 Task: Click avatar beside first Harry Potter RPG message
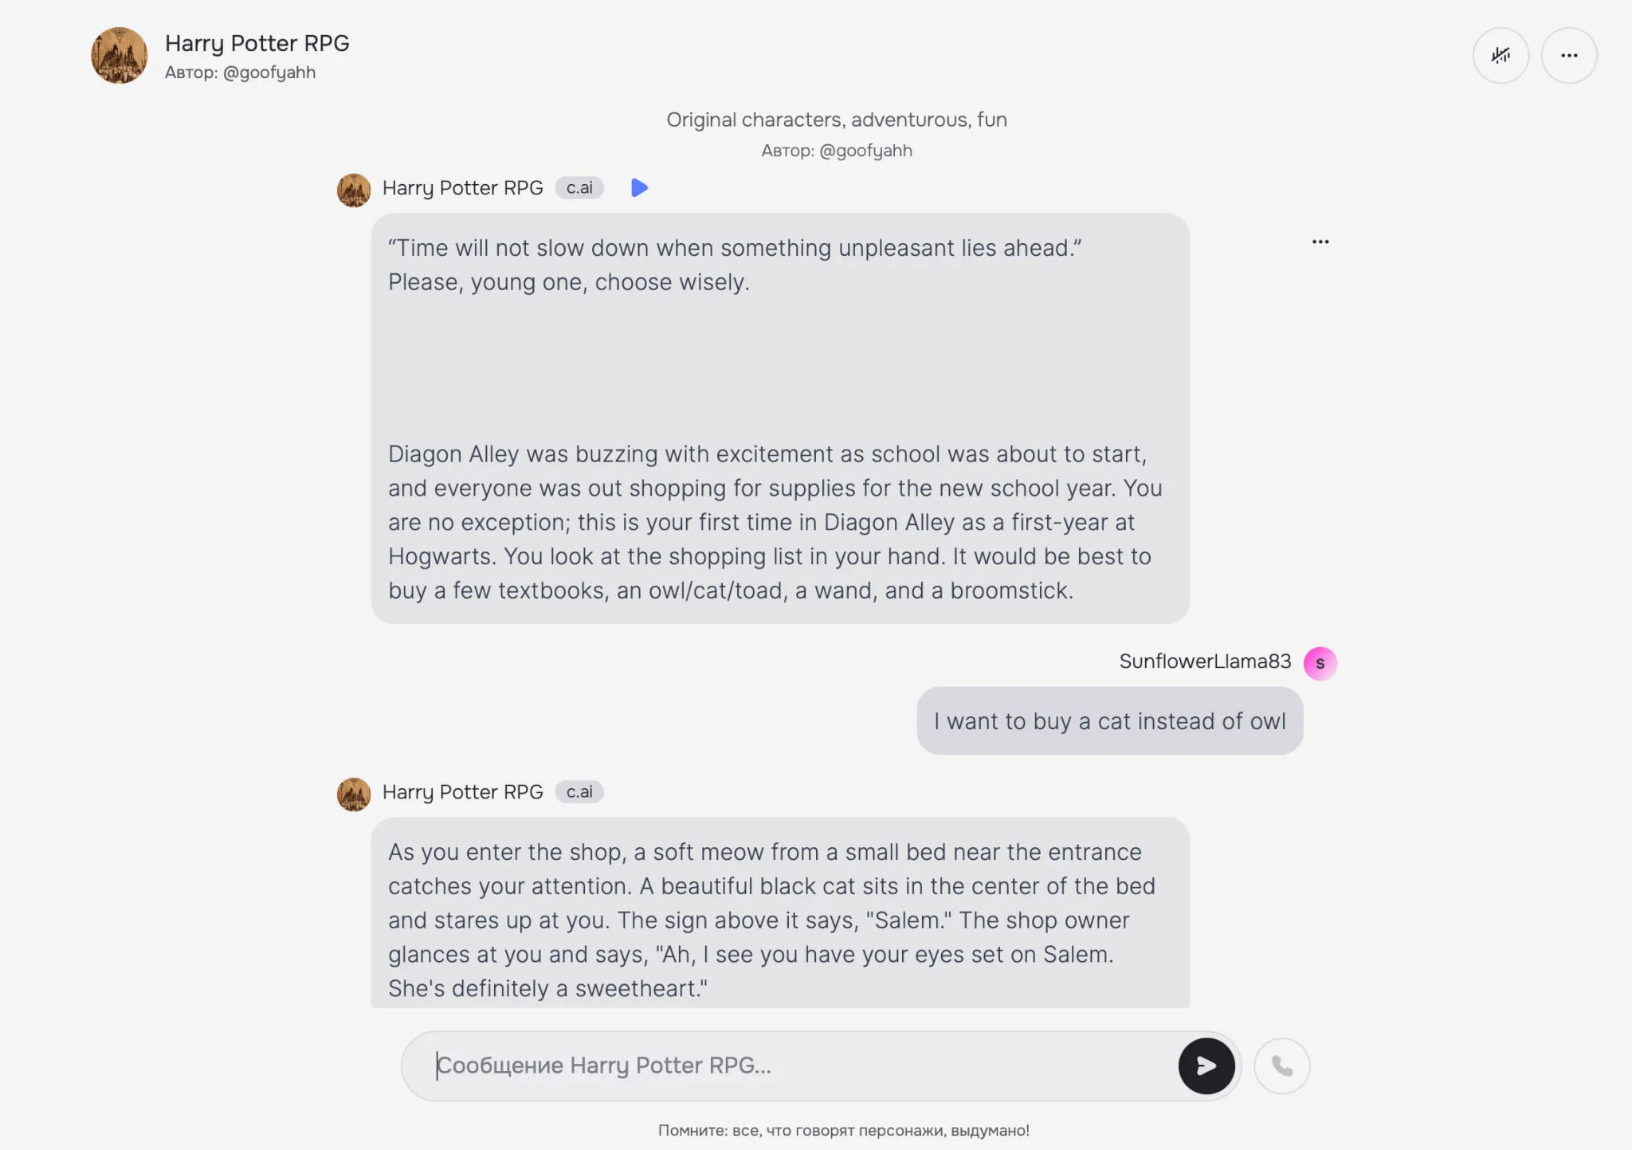click(x=354, y=190)
